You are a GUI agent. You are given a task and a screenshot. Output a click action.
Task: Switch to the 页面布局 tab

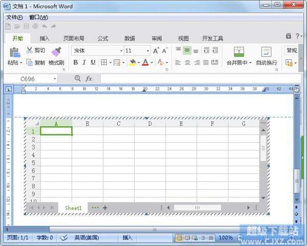tap(74, 38)
